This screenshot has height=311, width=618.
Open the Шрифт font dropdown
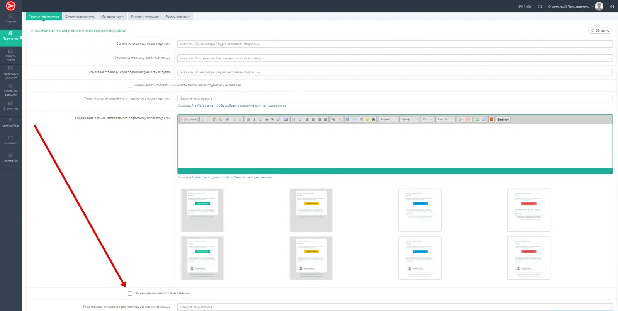409,119
